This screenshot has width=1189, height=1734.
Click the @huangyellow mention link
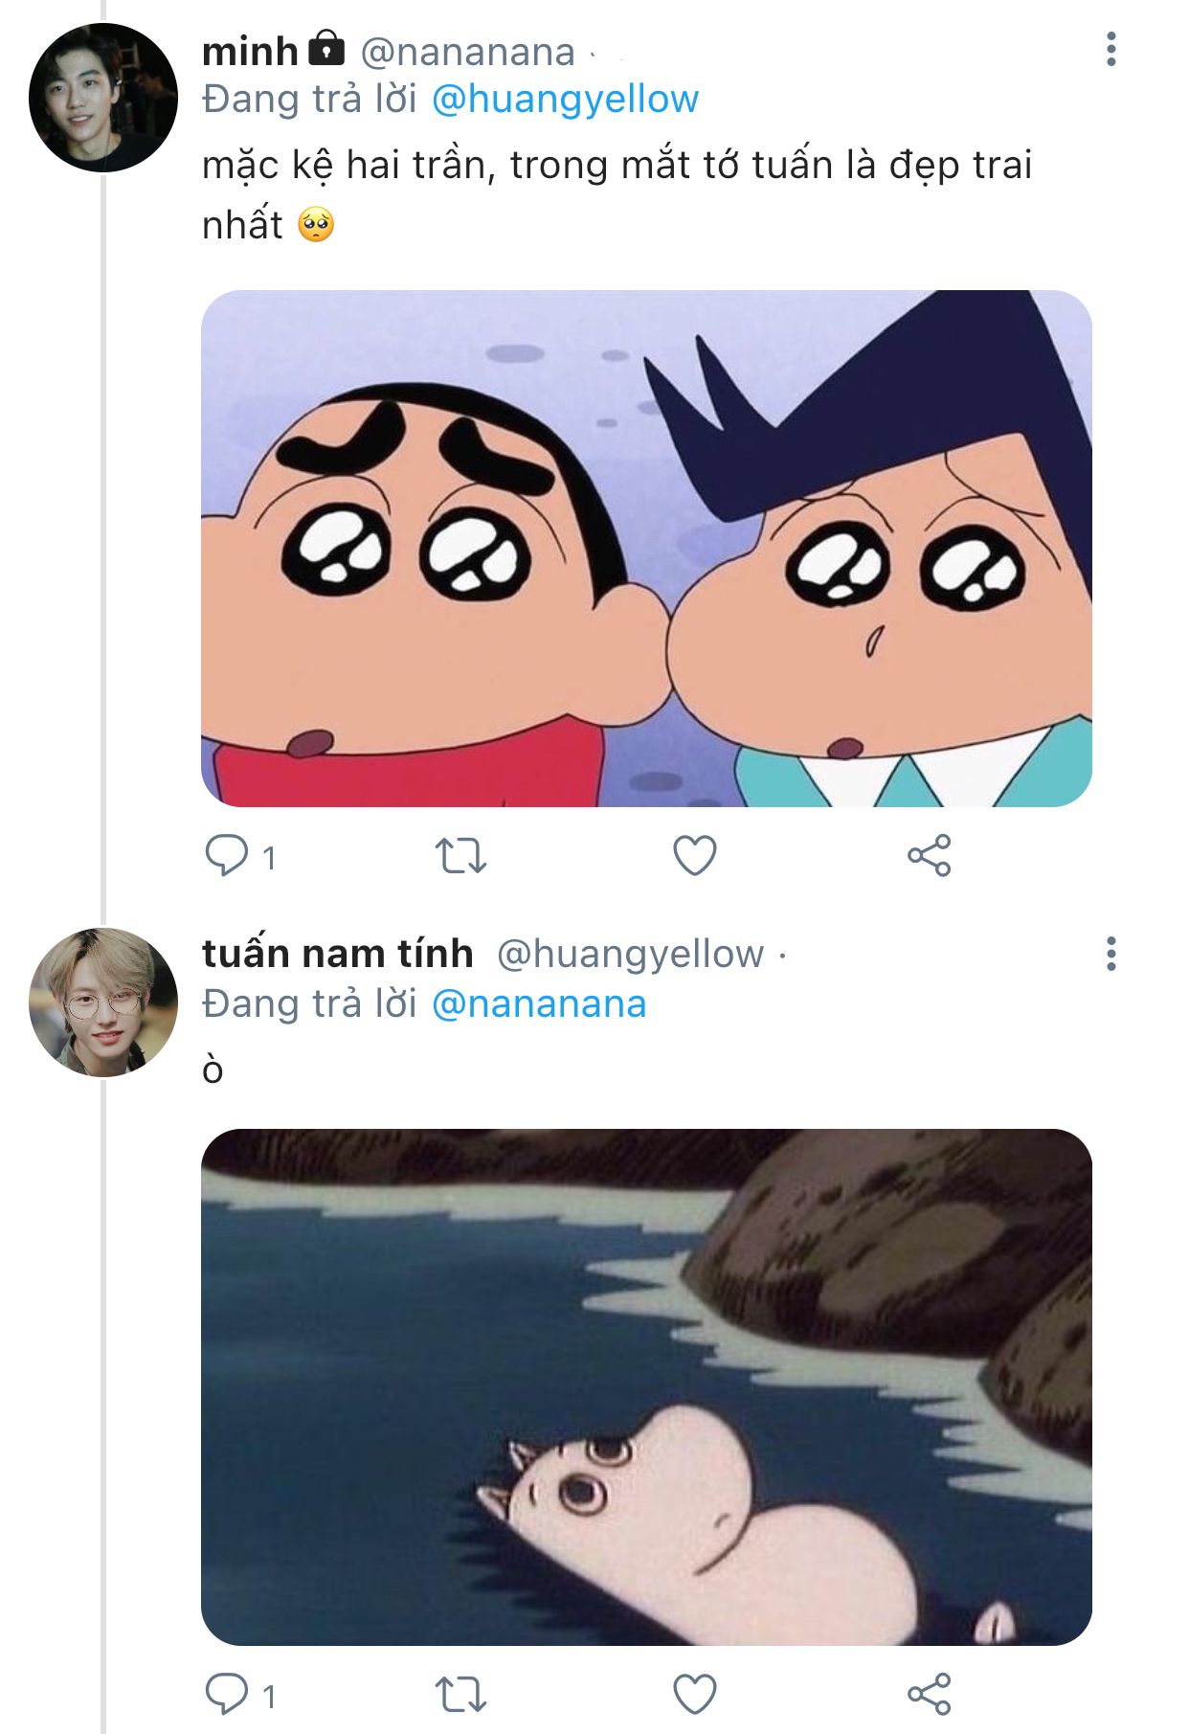[565, 100]
